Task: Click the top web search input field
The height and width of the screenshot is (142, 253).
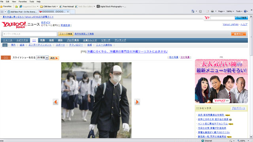Action: coord(223,18)
